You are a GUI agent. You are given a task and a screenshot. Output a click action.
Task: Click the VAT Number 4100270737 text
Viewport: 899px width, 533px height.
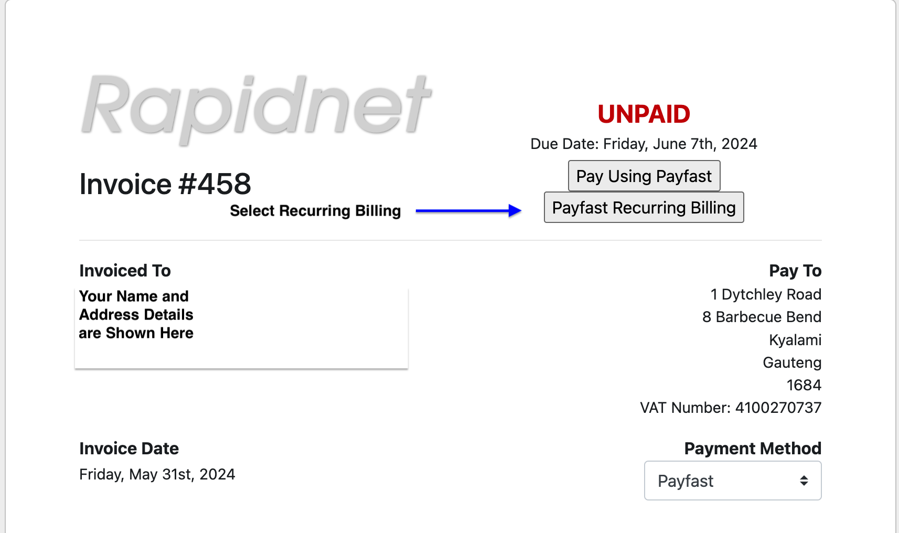click(x=730, y=408)
